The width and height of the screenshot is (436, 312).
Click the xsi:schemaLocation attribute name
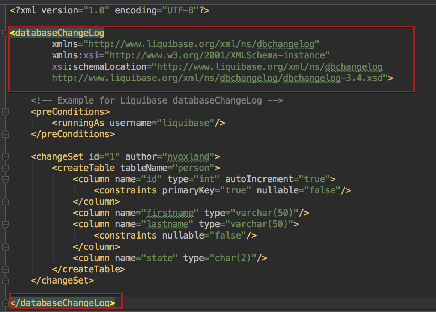pos(99,67)
